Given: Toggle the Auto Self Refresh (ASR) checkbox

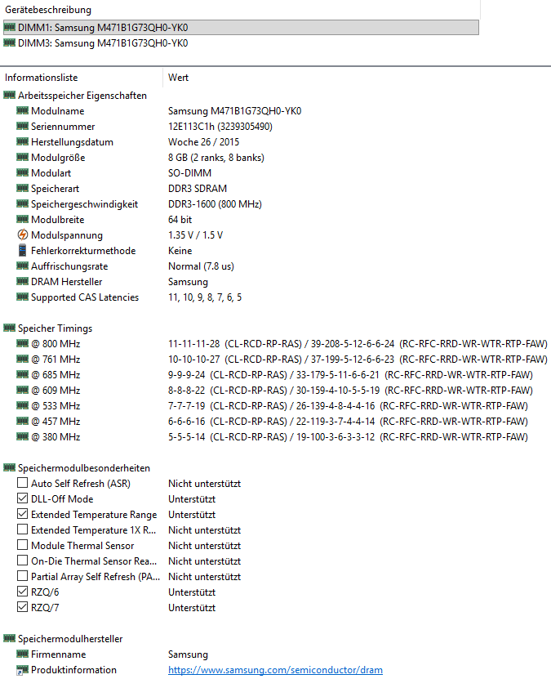Looking at the screenshot, I should [x=23, y=483].
